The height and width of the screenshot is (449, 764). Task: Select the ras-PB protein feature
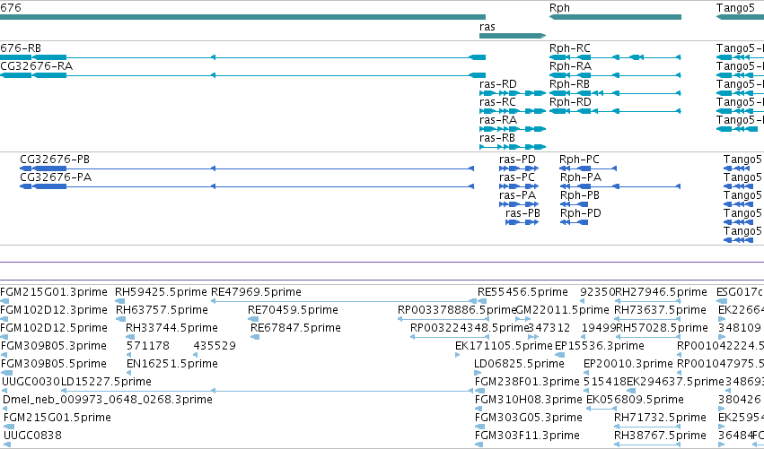pyautogui.click(x=522, y=222)
